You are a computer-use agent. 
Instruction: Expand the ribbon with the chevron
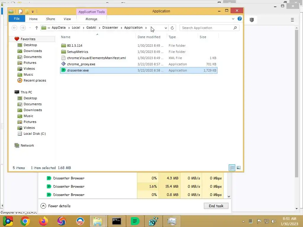click(x=233, y=19)
